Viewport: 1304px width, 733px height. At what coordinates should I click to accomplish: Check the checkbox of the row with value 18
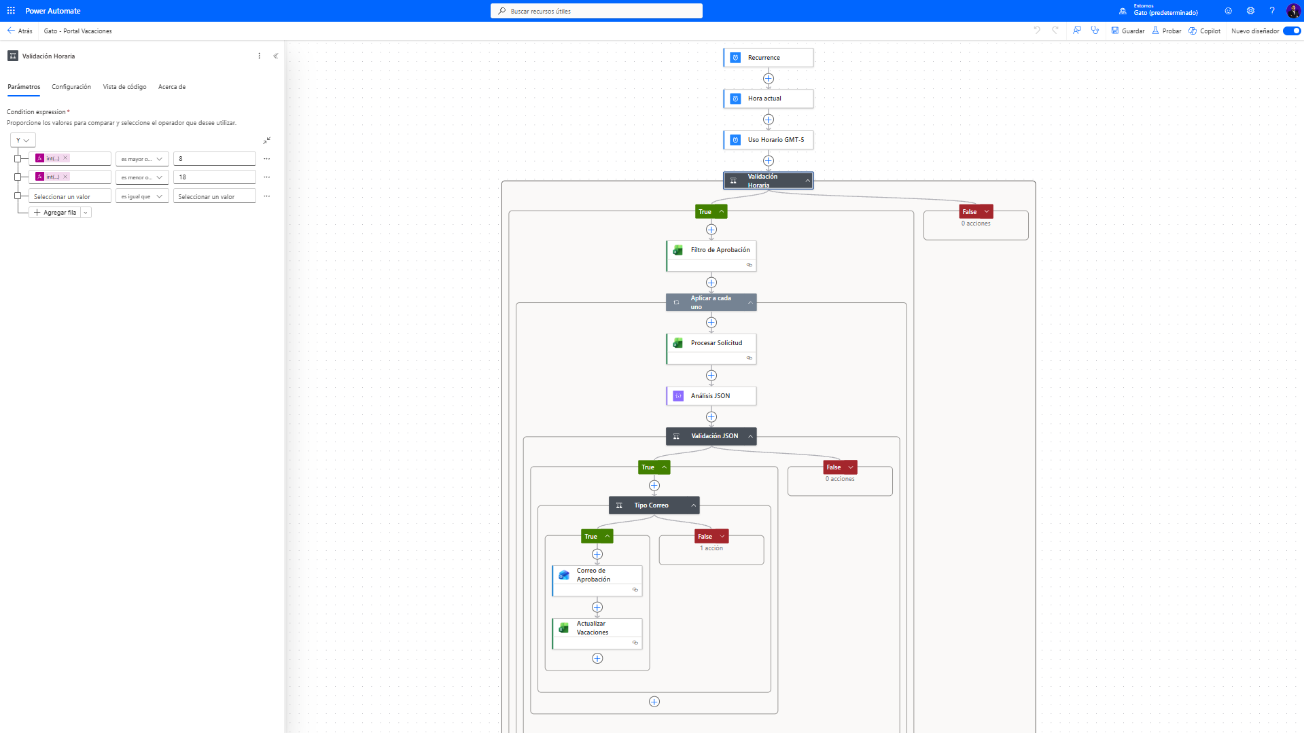tap(18, 177)
